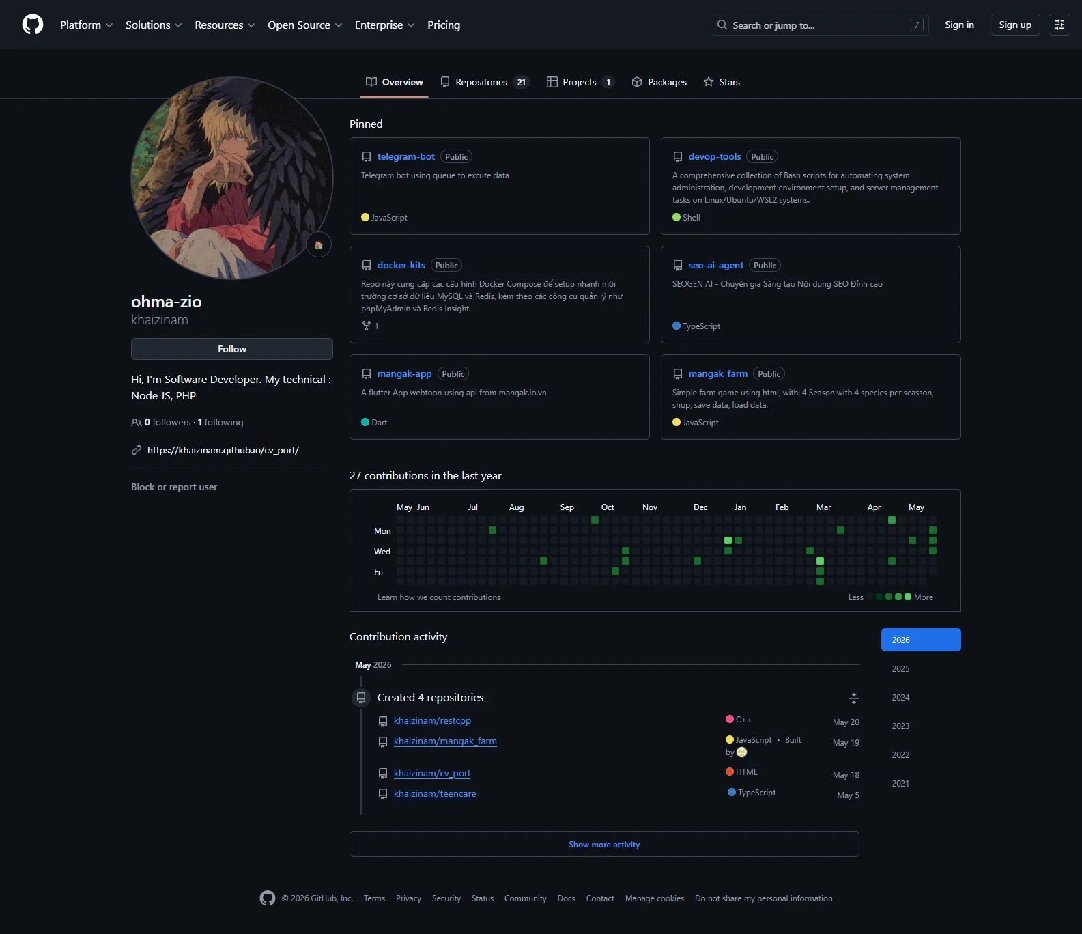1082x934 pixels.
Task: Follow user ohma-zio
Action: 232,349
